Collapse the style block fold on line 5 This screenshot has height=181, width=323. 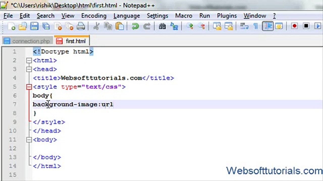(x=29, y=87)
